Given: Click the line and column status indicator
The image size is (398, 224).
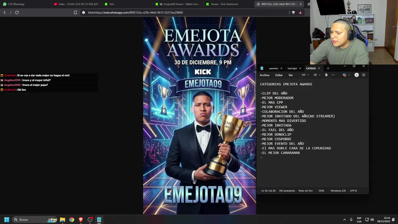Looking at the screenshot, I should (x=268, y=191).
